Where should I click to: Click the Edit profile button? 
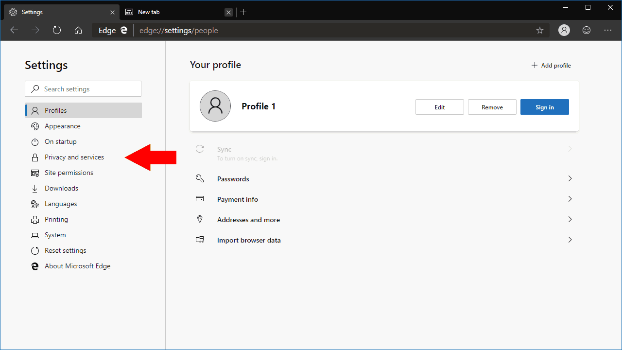coord(440,107)
